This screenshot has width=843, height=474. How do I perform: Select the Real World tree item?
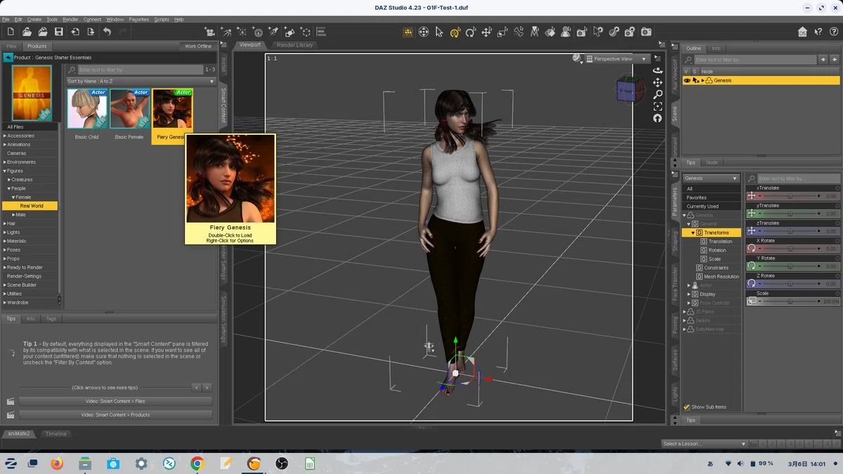click(31, 206)
